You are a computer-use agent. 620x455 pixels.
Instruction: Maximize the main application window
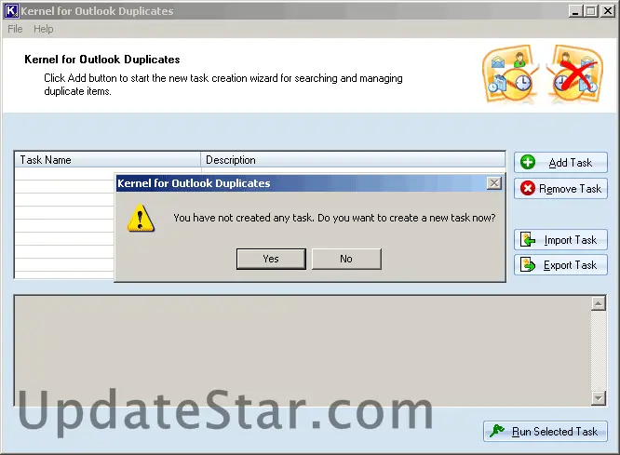tap(591, 10)
